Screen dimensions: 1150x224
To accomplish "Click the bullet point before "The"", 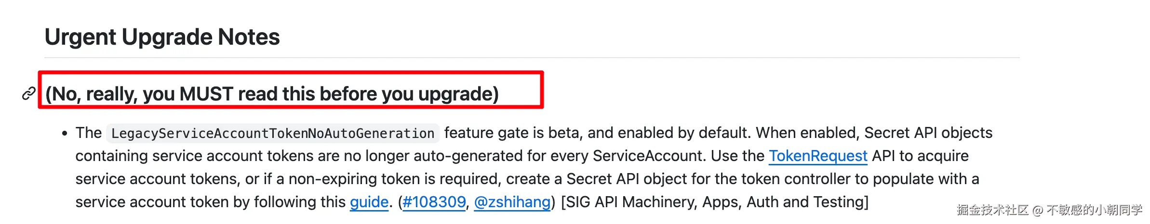I will pos(65,134).
